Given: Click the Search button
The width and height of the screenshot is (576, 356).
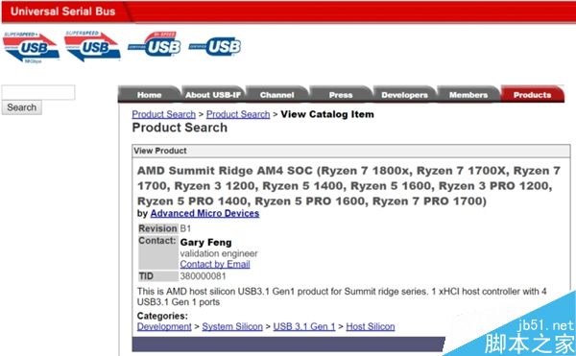Looking at the screenshot, I should (x=22, y=107).
